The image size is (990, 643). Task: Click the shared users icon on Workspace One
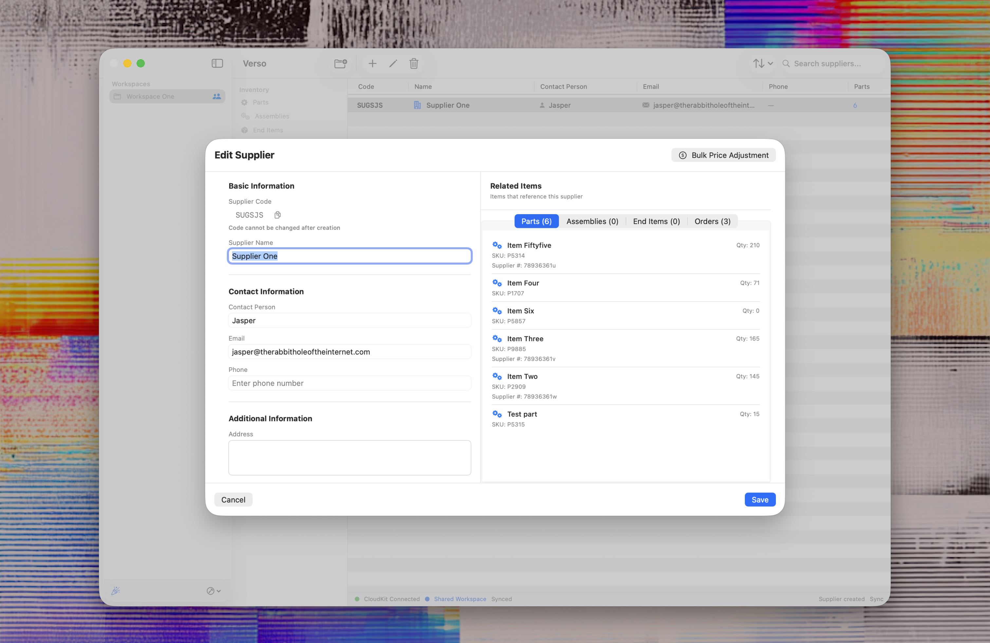217,97
